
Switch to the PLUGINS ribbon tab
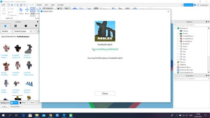[x=60, y=5]
